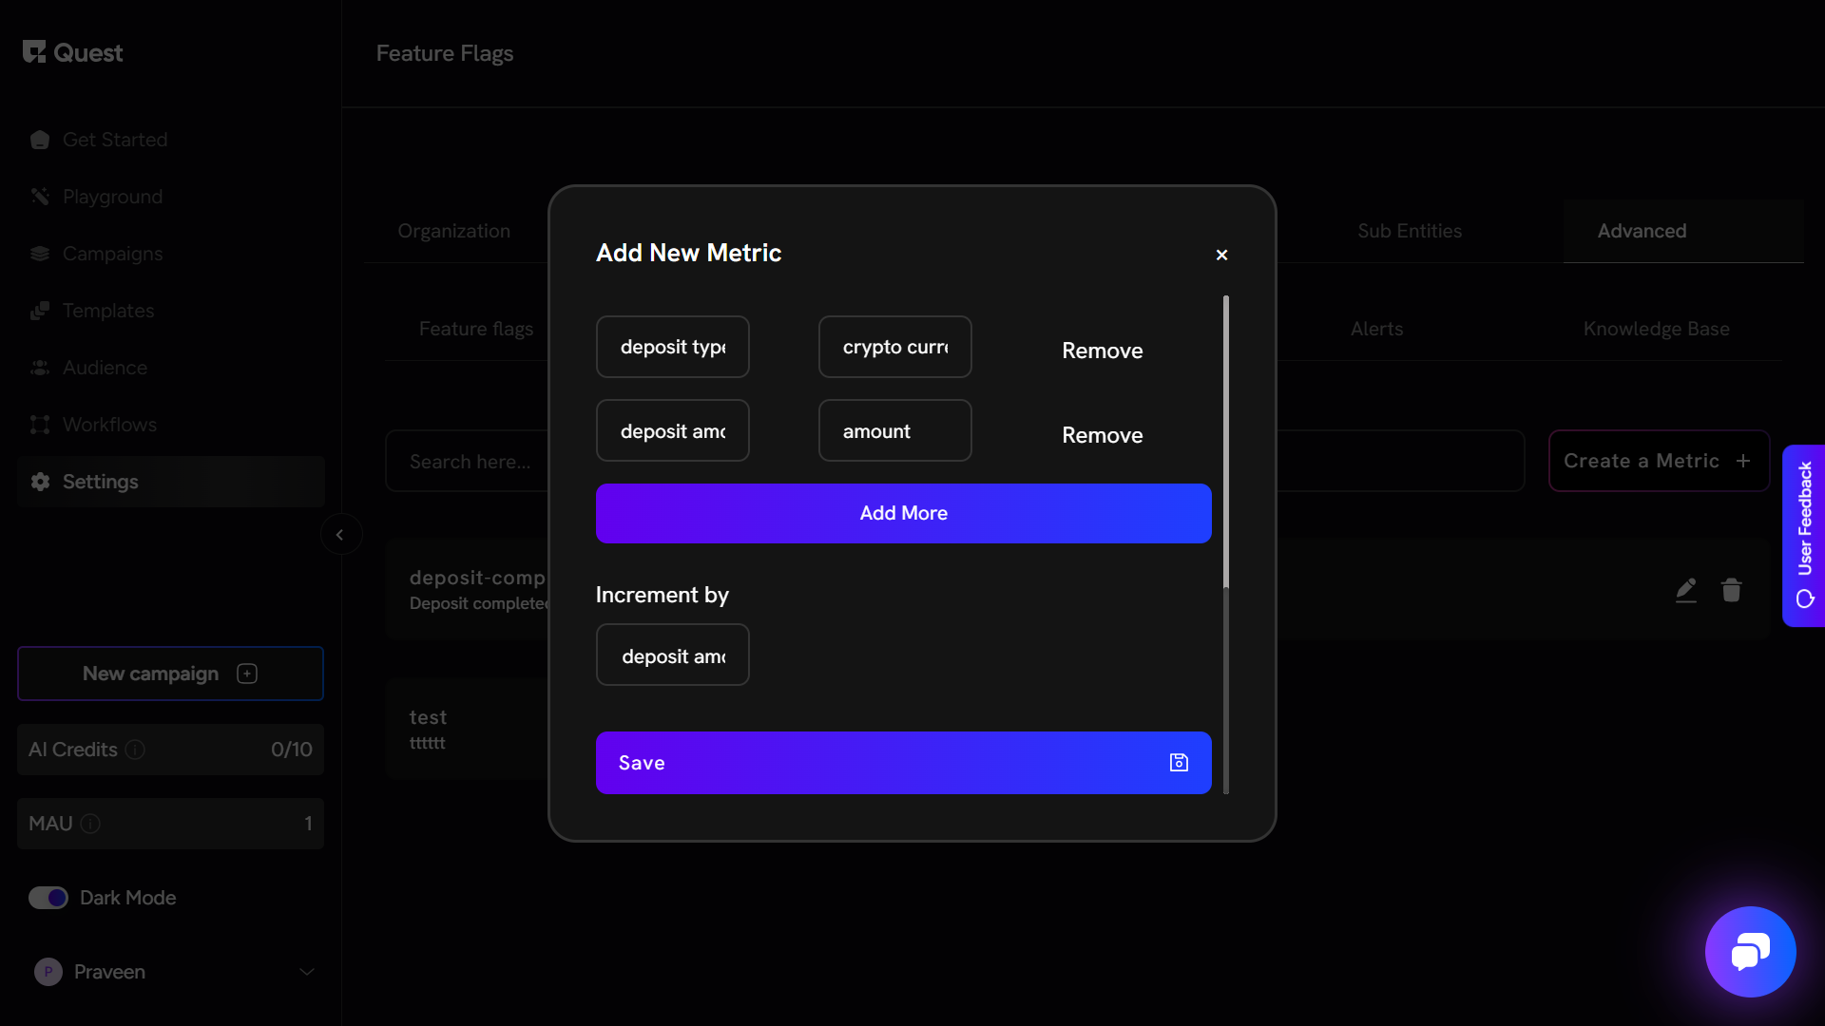Click the crypto currency input field
The image size is (1825, 1026).
[894, 347]
